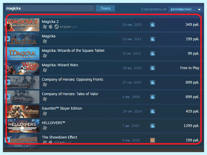Click review icon for Company of Heroes: Tales of Valor

[x=152, y=97]
